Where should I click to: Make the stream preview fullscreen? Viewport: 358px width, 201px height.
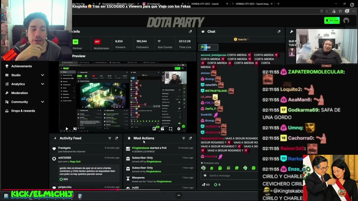(x=171, y=129)
